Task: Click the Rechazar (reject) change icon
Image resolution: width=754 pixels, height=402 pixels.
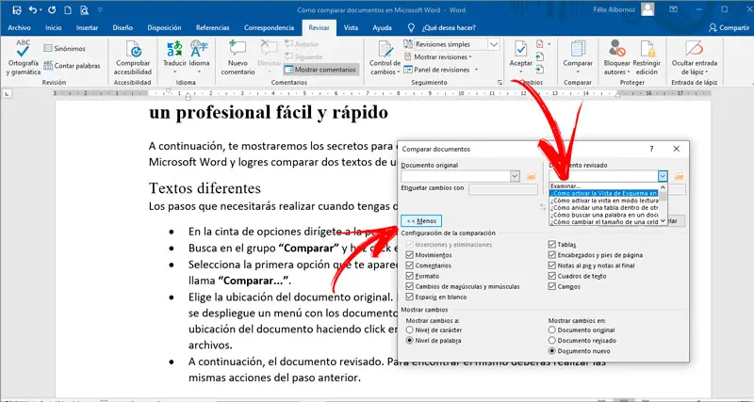Action: tap(540, 44)
